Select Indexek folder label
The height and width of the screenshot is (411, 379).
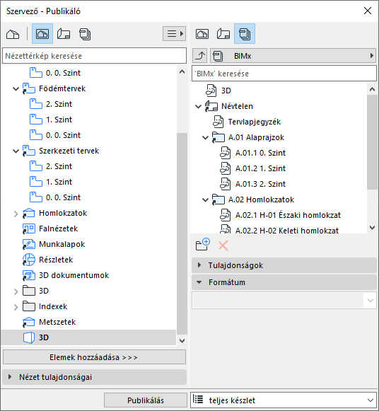pyautogui.click(x=53, y=306)
